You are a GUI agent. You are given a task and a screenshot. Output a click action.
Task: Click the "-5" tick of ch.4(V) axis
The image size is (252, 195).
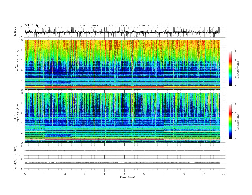coord(22,169)
